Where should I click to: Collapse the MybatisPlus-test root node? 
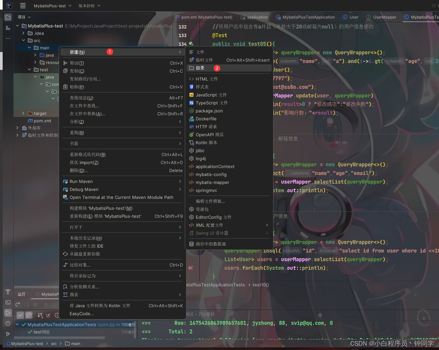pos(18,26)
